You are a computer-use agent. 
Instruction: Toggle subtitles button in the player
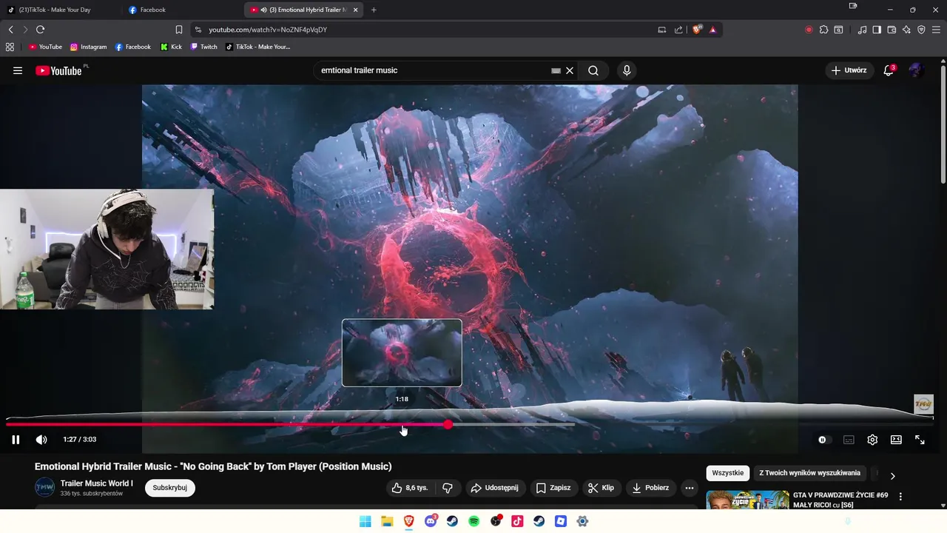tap(849, 440)
